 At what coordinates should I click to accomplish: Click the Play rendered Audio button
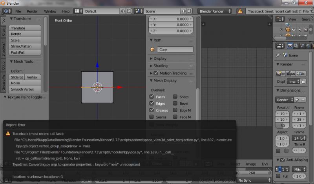(x=301, y=74)
